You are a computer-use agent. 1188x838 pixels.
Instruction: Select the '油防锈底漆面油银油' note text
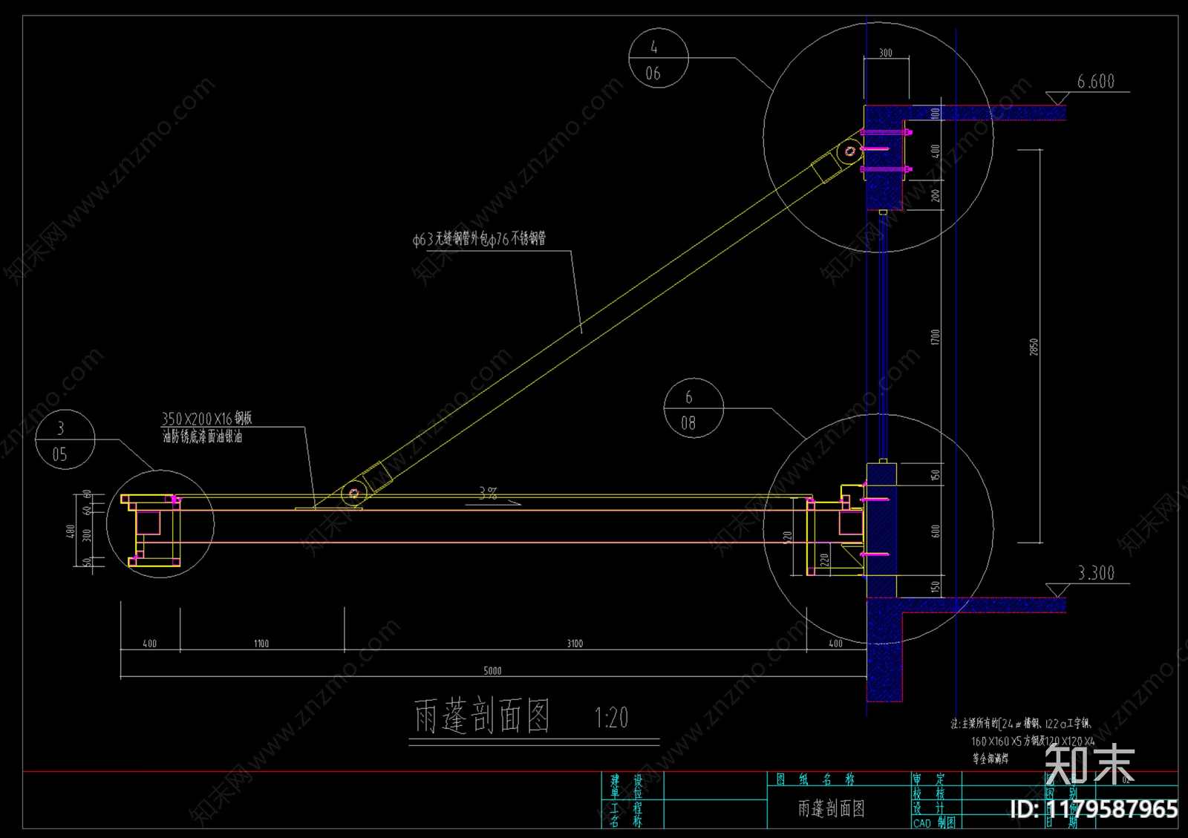pyautogui.click(x=203, y=436)
